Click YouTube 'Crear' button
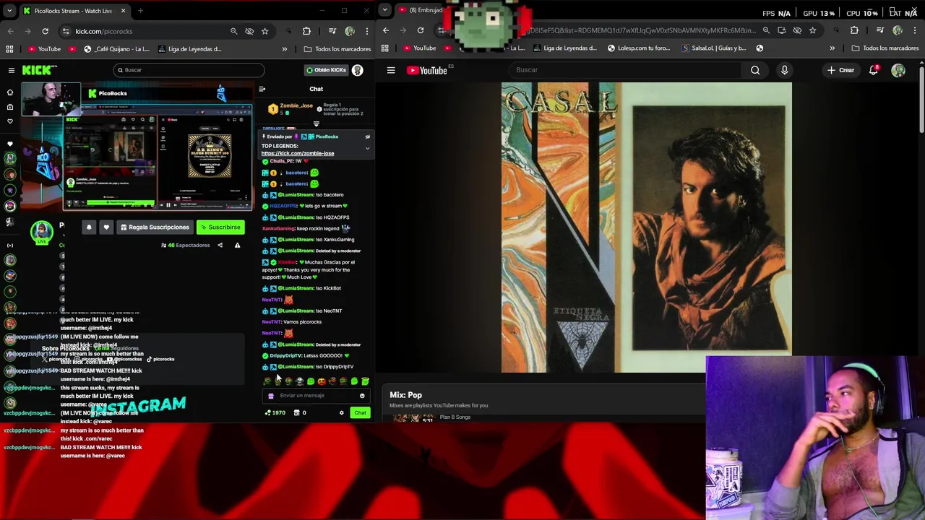Screen dimensions: 925x520 (x=841, y=70)
